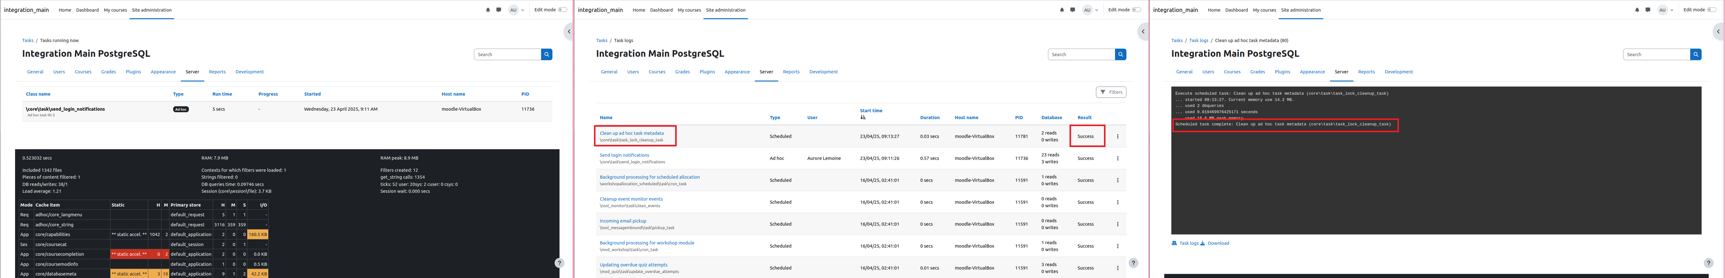Screen dimensions: 1725x278
Task: Open notifications bell in Task logs window
Action: click(x=1062, y=10)
